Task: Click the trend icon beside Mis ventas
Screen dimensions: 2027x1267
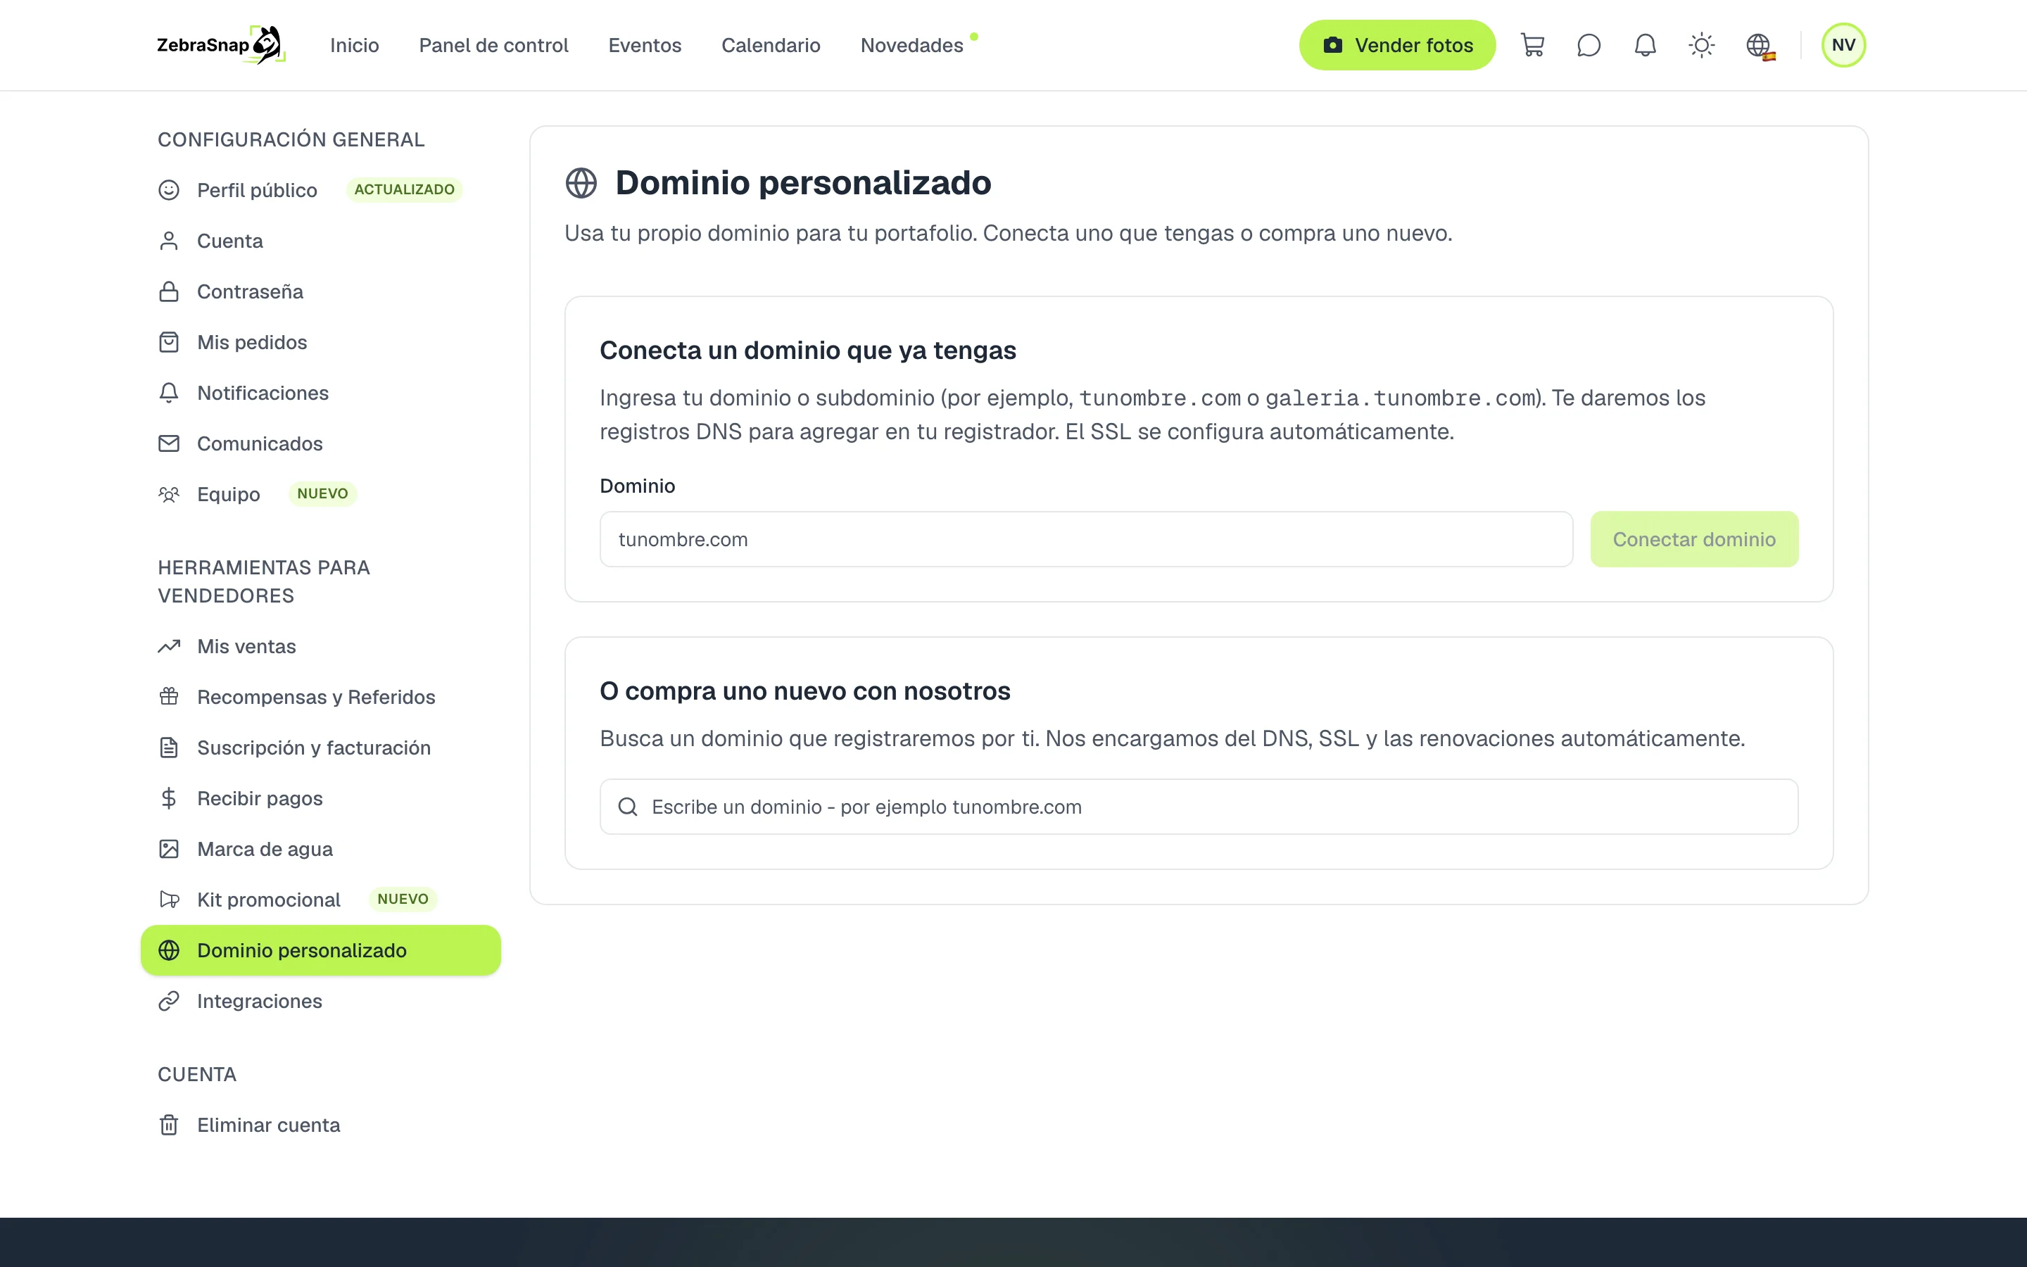Action: [169, 647]
